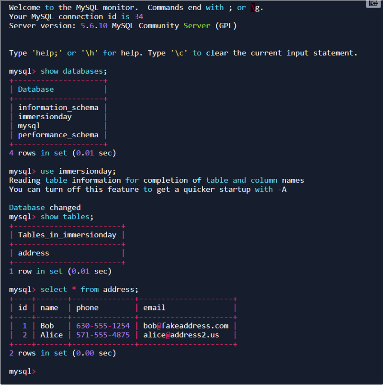Click the '1 row in set' result line
This screenshot has width=383, height=385.
pyautogui.click(x=60, y=271)
